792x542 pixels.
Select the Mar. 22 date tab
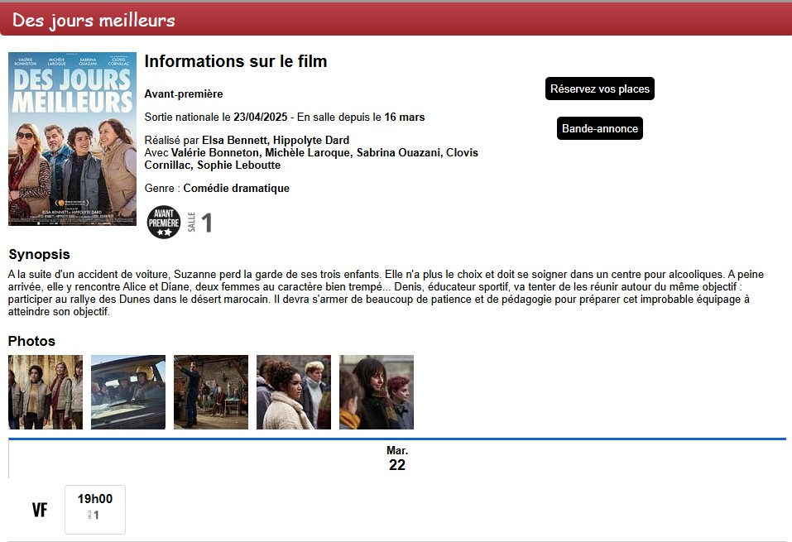coord(396,458)
